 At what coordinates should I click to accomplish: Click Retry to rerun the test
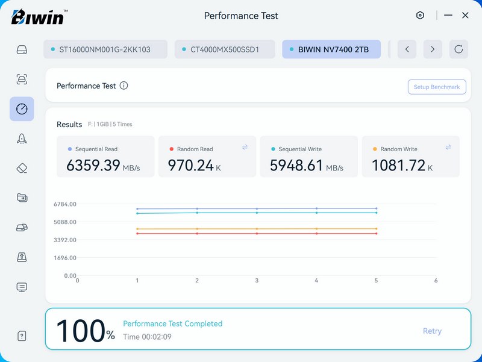coord(432,331)
